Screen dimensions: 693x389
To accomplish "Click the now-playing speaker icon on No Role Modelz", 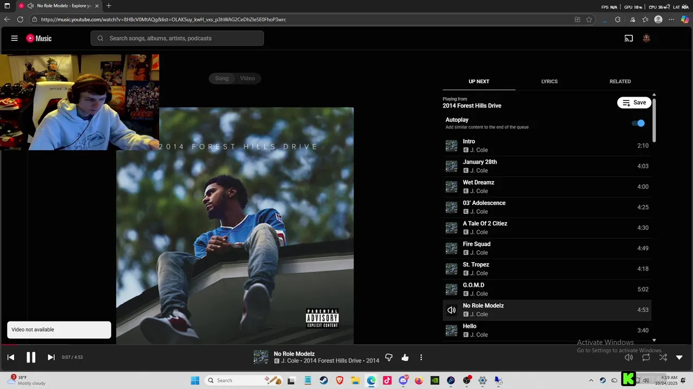I will pyautogui.click(x=452, y=310).
